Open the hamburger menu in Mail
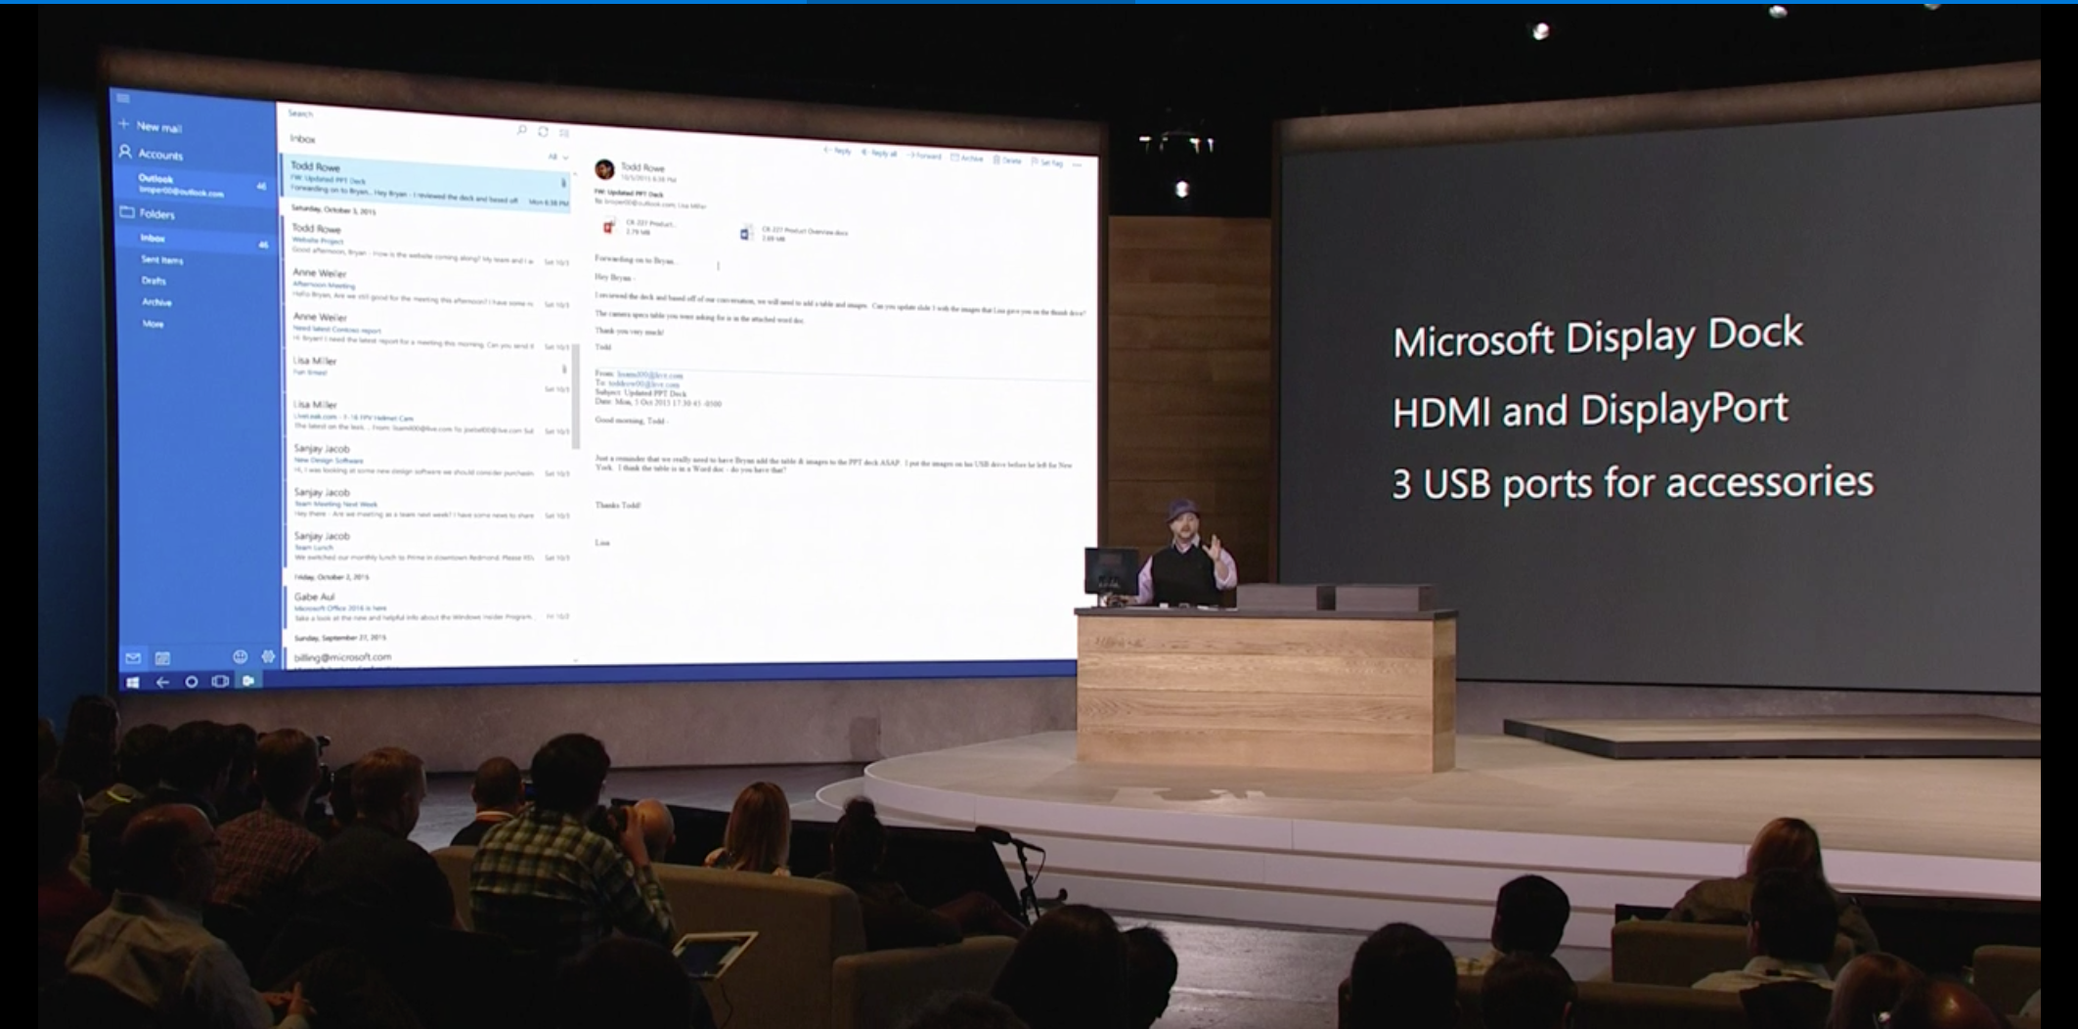Viewport: 2078px width, 1029px height. pos(123,99)
